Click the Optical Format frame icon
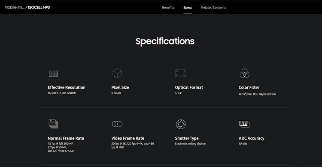 coord(181,73)
